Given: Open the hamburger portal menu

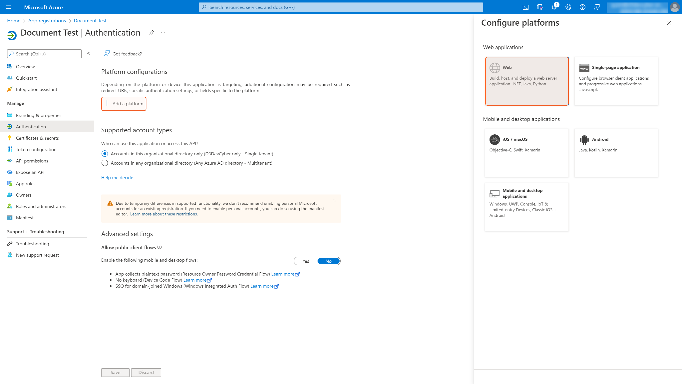Looking at the screenshot, I should point(9,7).
